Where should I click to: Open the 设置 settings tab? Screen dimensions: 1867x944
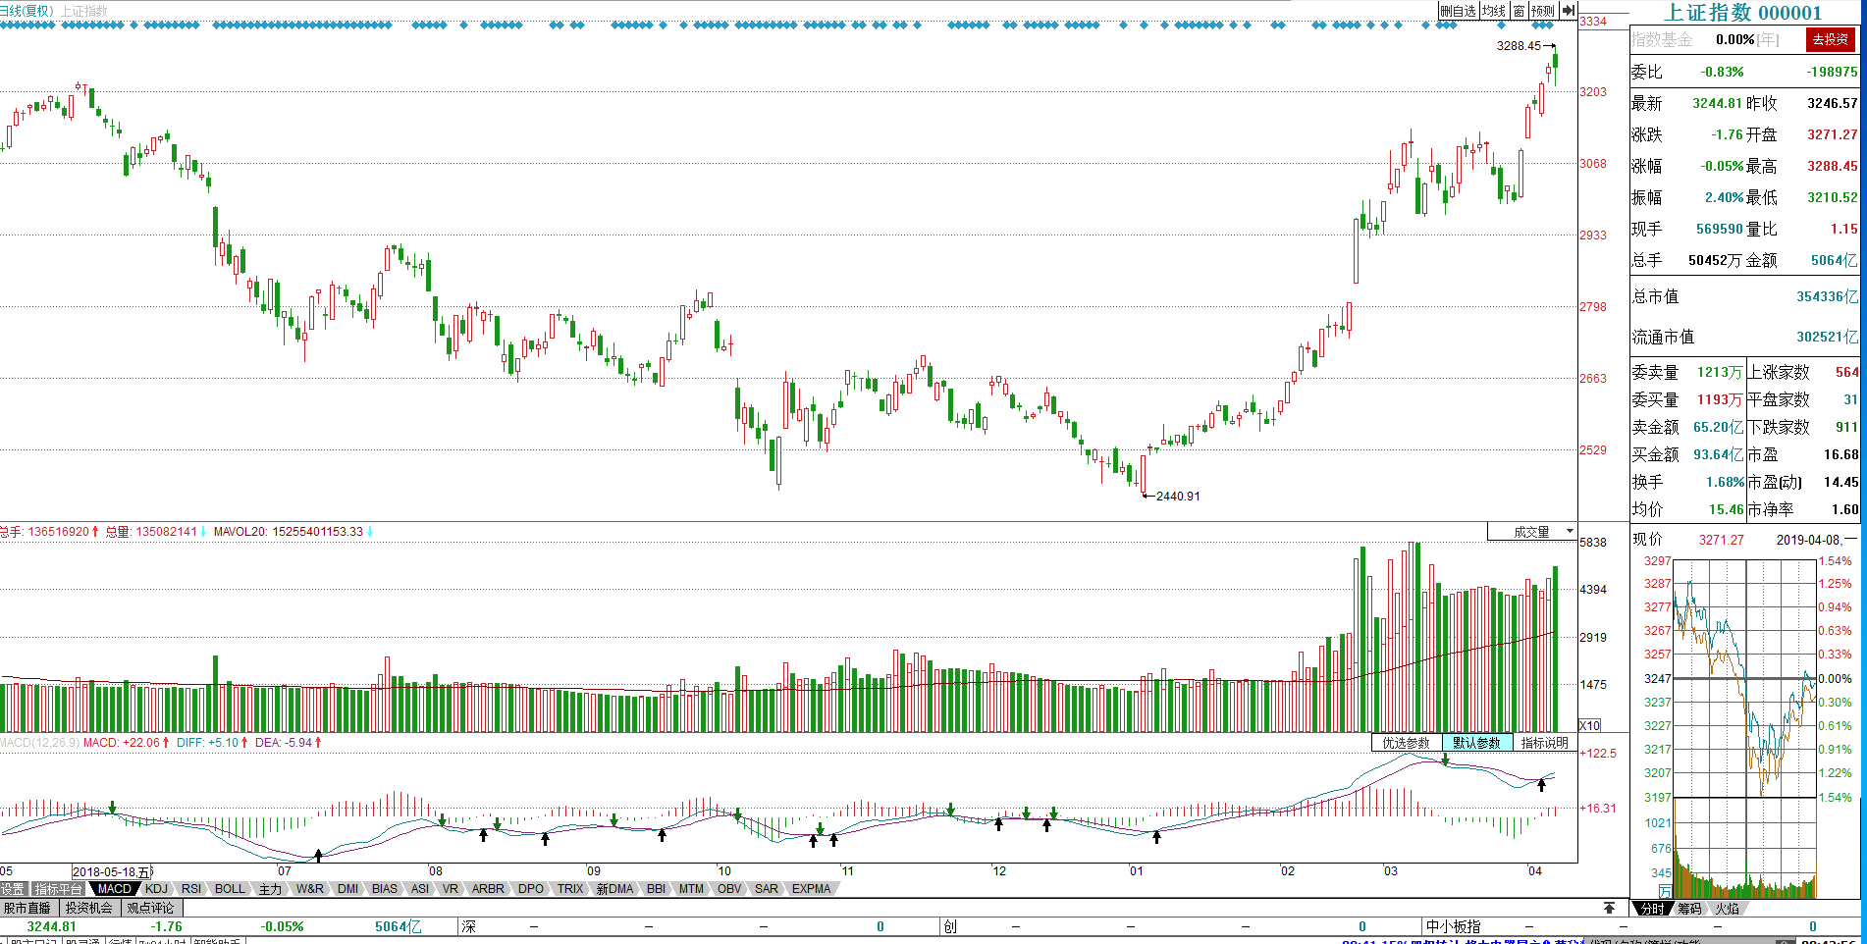coord(13,889)
